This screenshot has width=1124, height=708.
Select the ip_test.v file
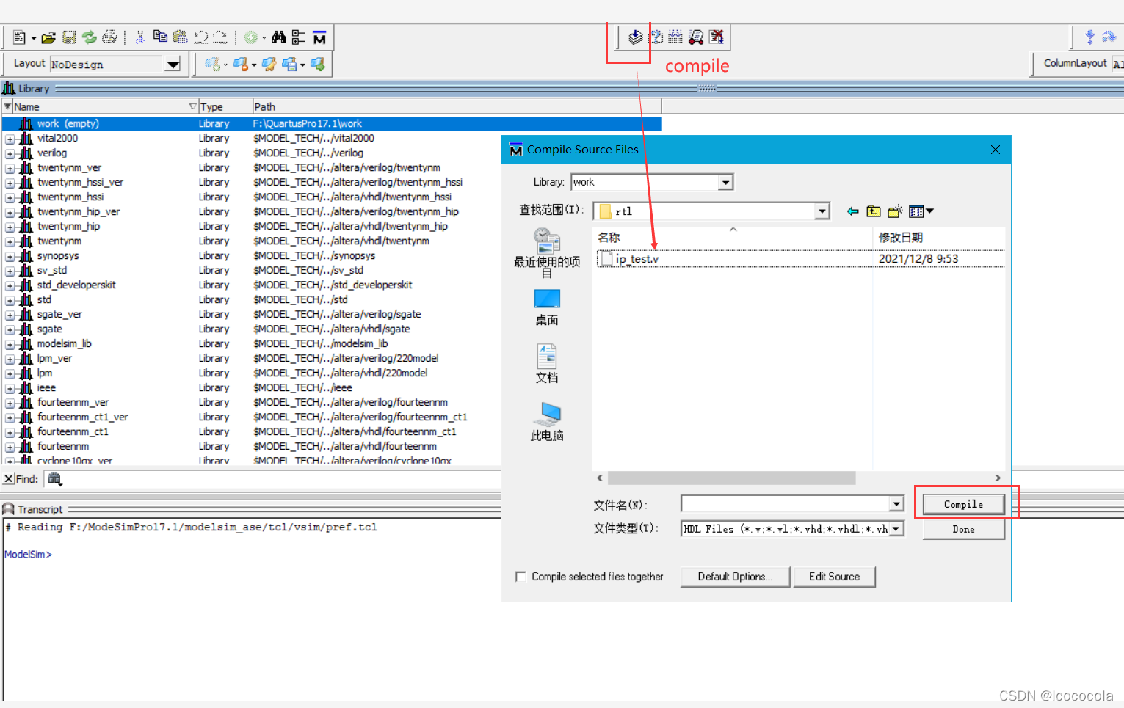(x=637, y=259)
